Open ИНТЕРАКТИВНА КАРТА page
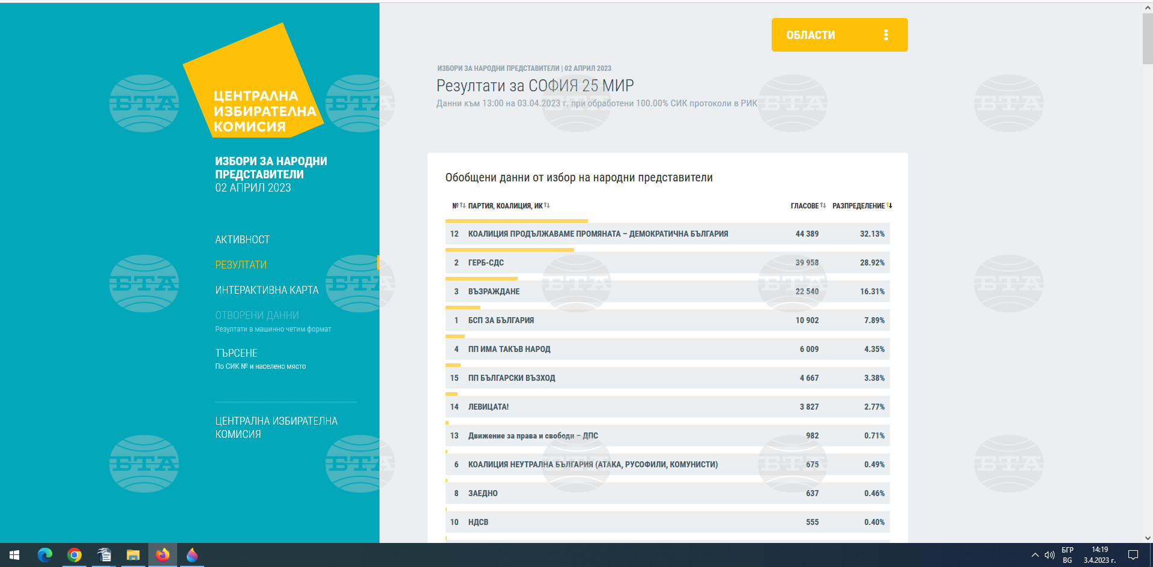The image size is (1153, 567). pos(267,290)
